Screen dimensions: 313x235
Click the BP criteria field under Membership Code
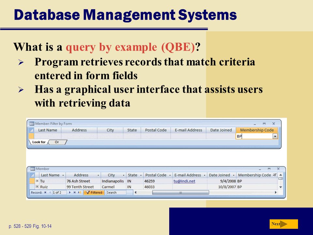point(254,136)
